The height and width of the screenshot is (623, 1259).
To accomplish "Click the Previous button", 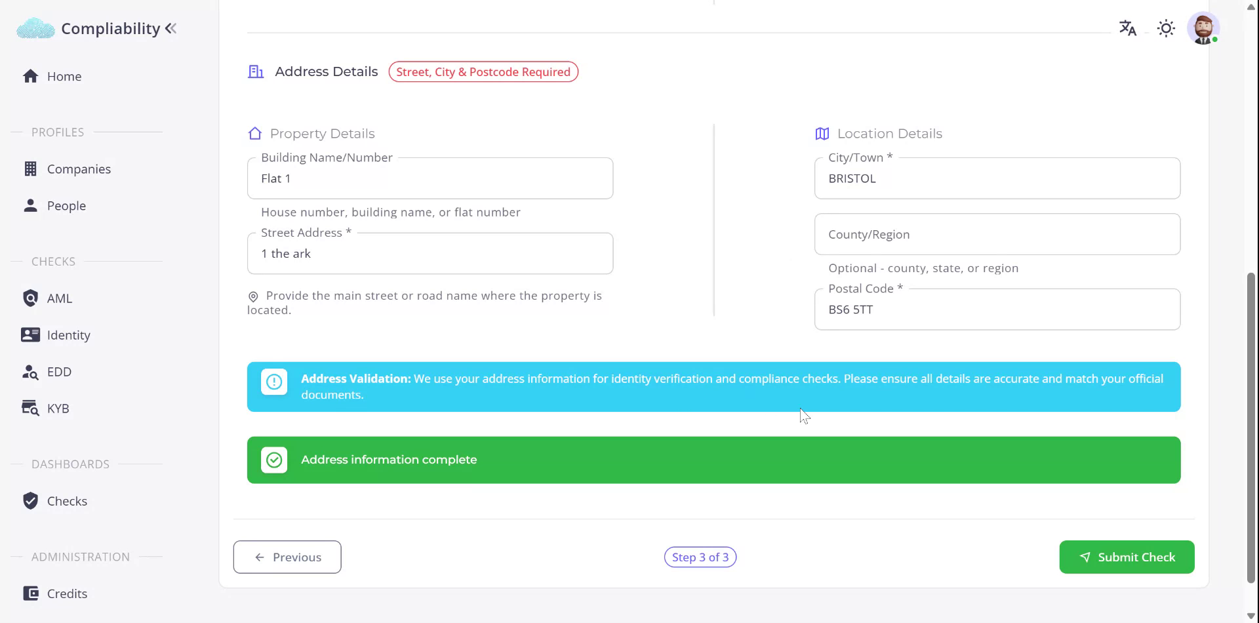I will coord(287,557).
